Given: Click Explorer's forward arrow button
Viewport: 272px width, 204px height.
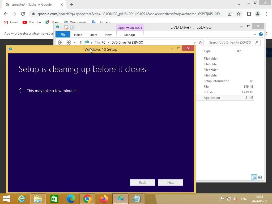Looking at the screenshot, I should 68,42.
